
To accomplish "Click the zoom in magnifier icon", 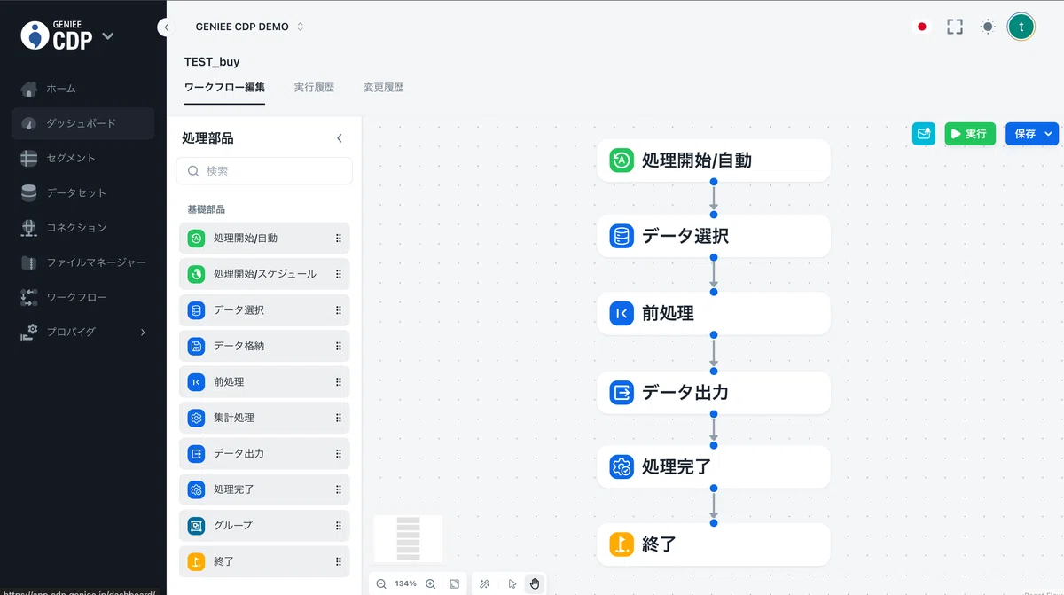I will pyautogui.click(x=431, y=583).
